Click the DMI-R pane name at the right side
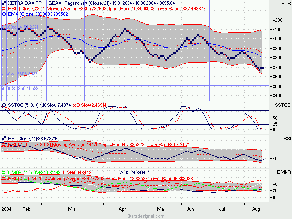This screenshot has height=219, width=292. click(284, 172)
